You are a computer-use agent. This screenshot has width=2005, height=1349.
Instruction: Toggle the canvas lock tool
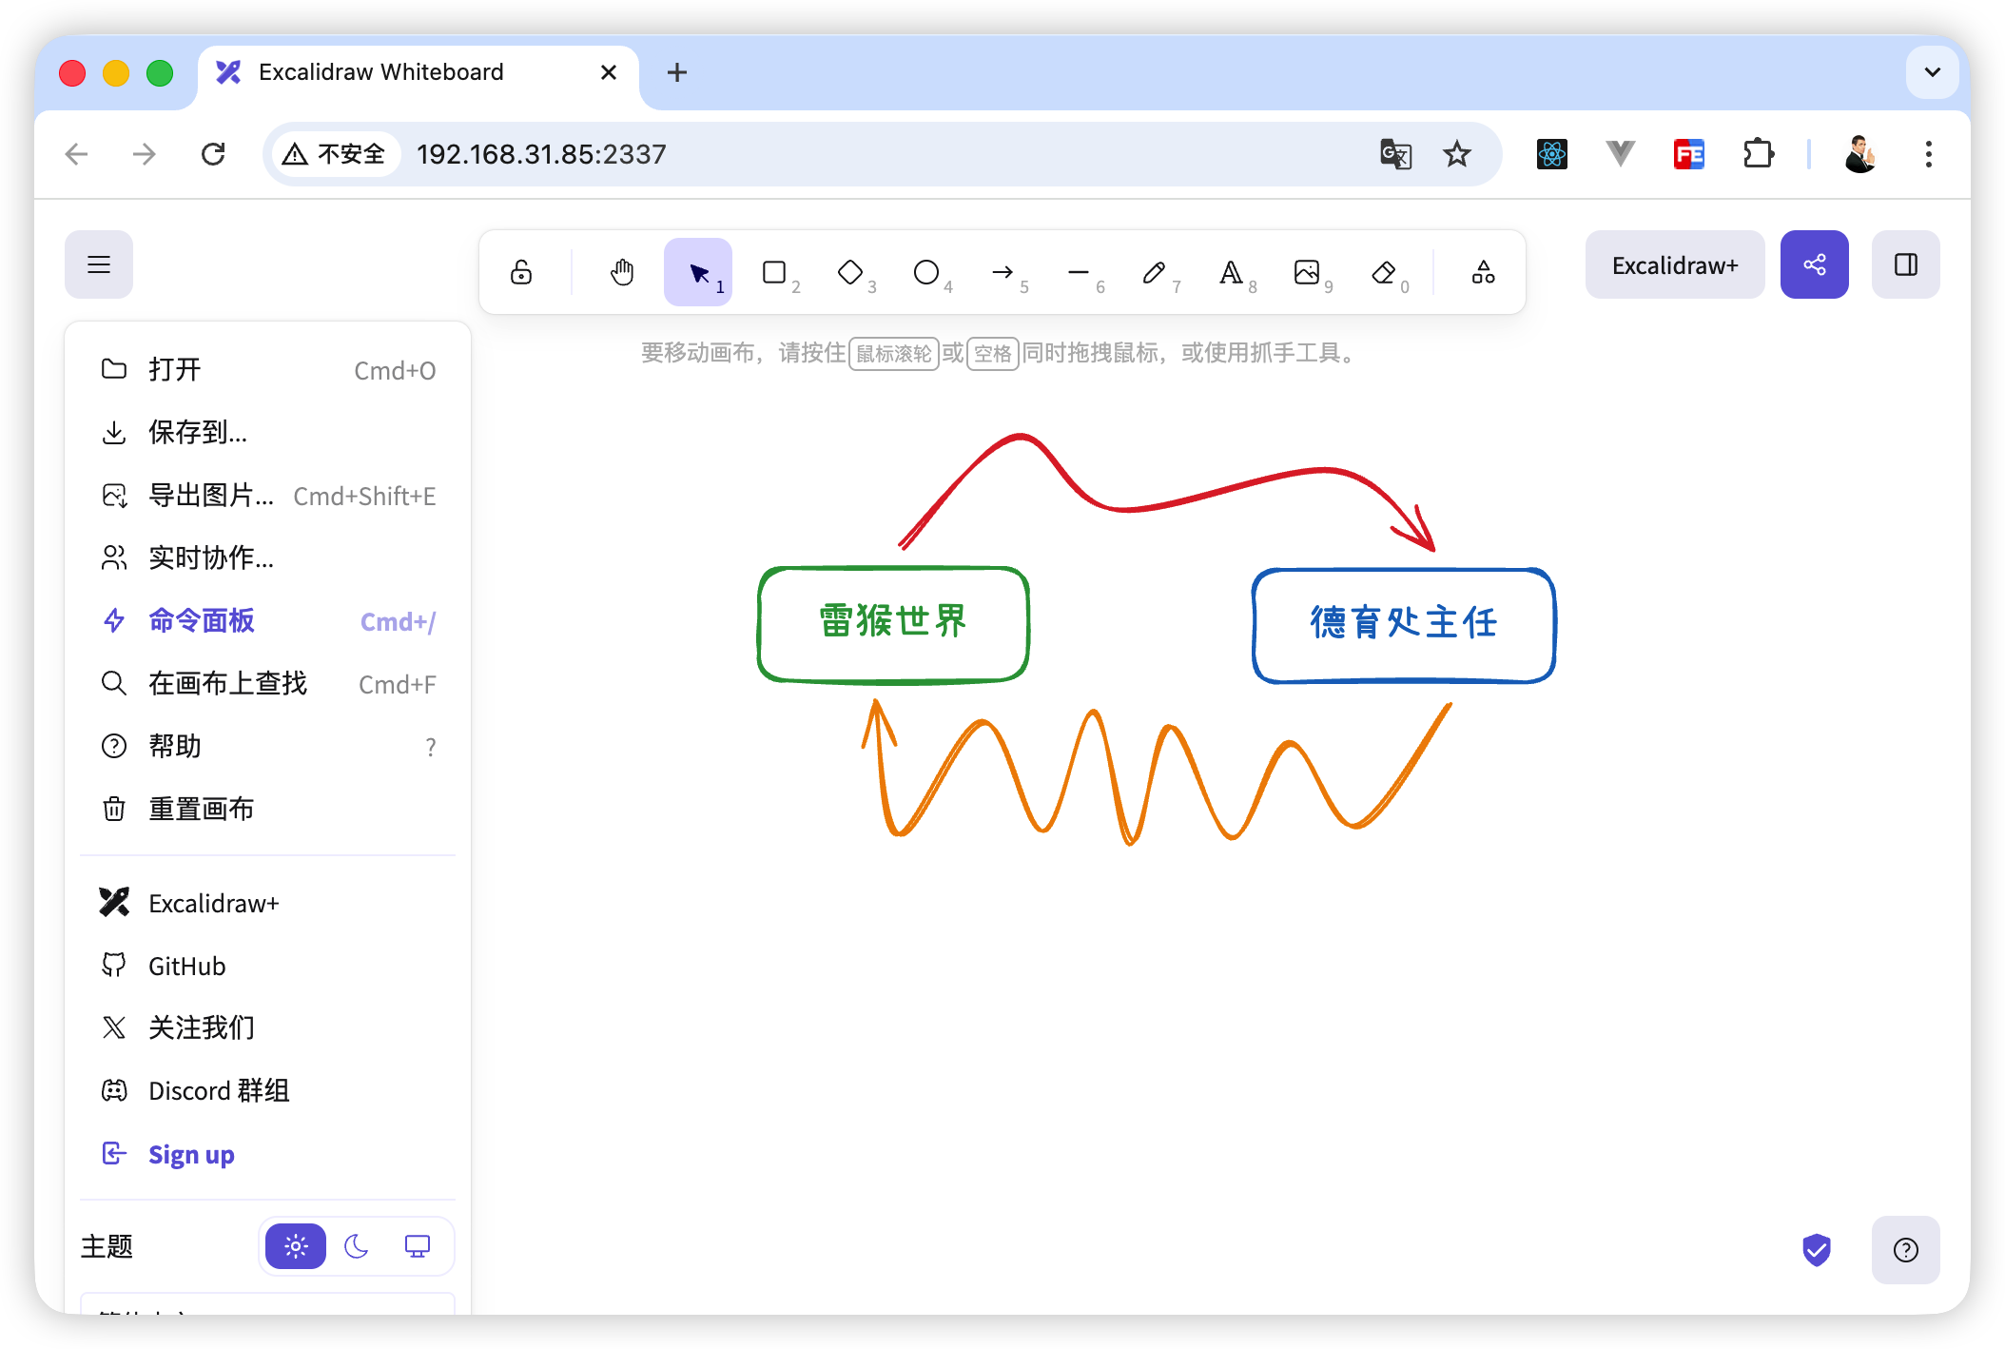(x=521, y=272)
